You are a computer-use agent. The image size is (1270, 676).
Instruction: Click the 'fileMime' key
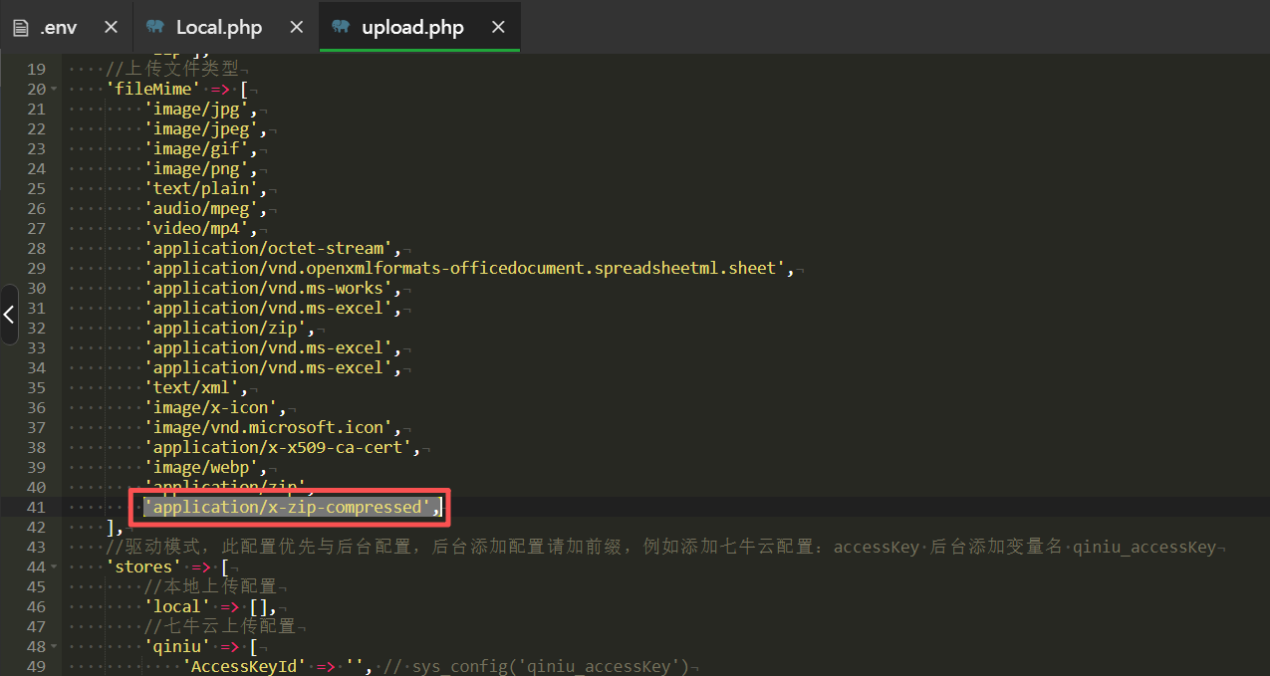click(x=152, y=89)
